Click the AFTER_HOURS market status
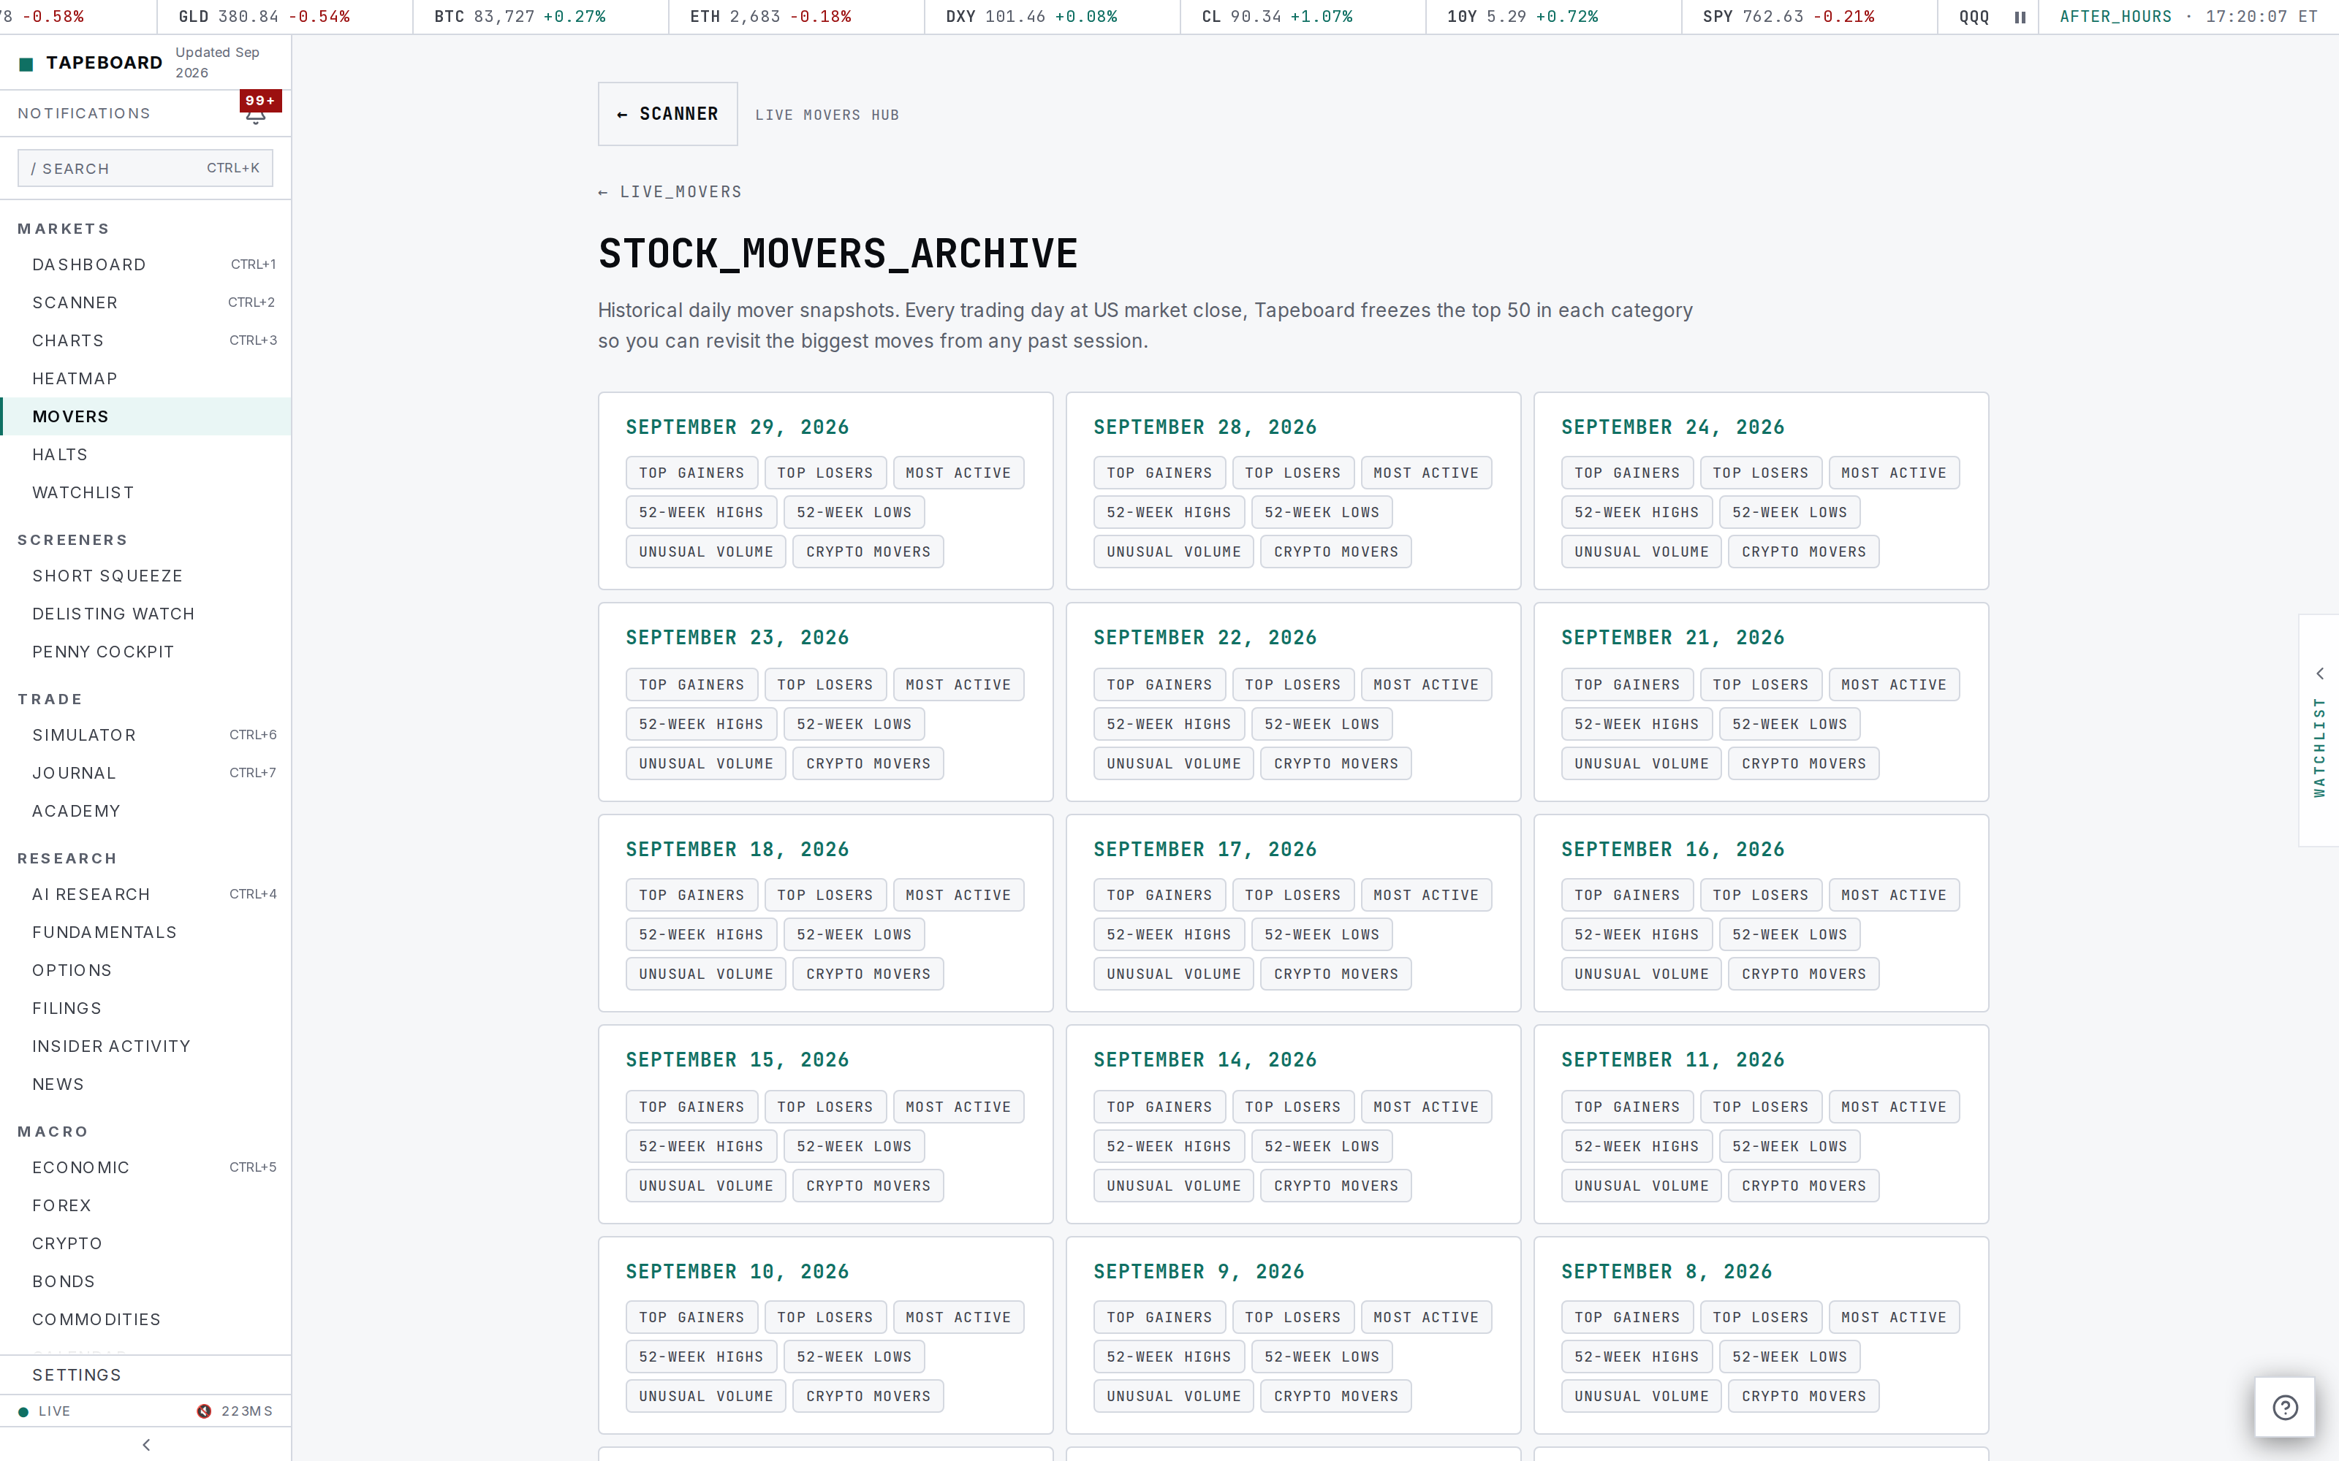The width and height of the screenshot is (2339, 1461). (2116, 16)
